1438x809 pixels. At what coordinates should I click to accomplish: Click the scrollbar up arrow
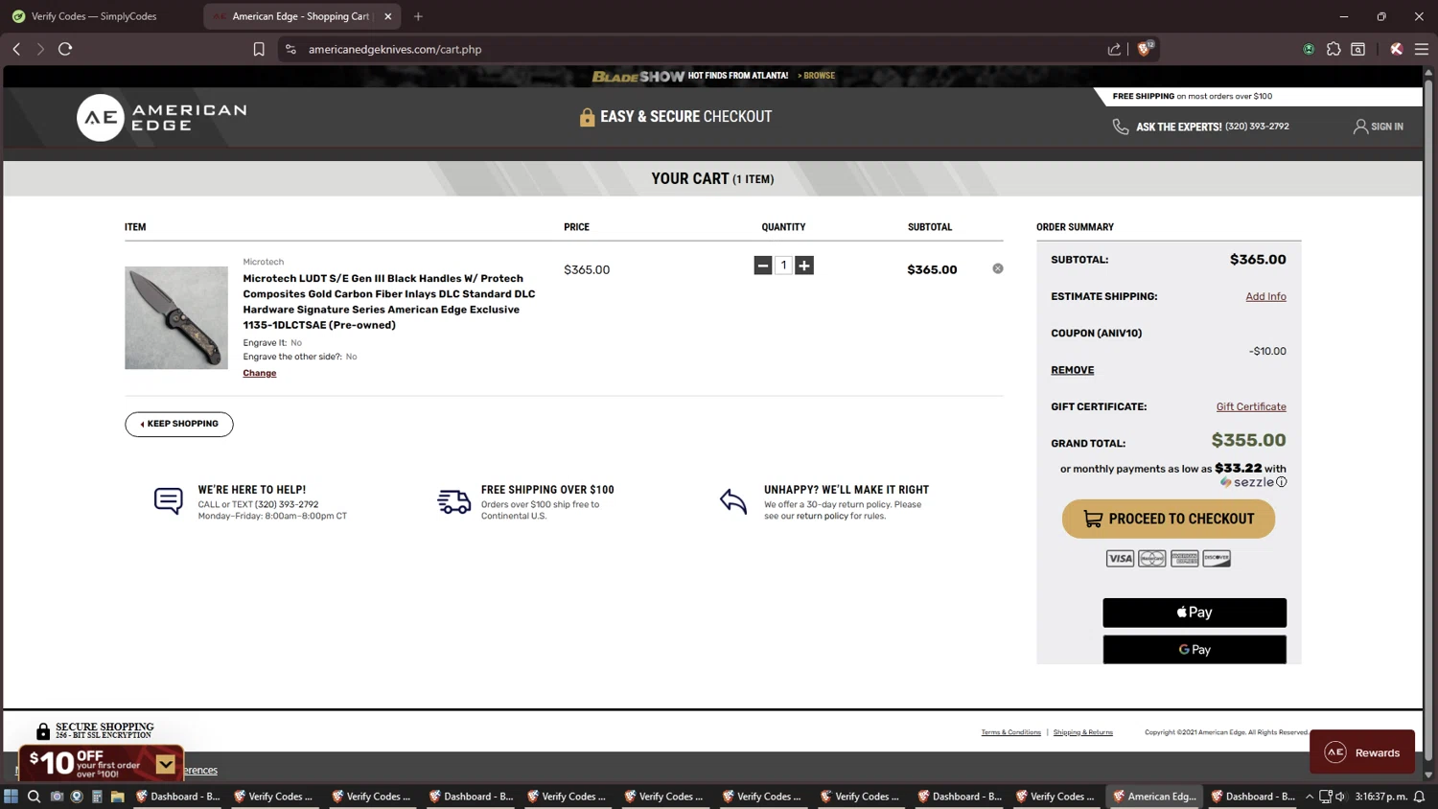pos(1428,72)
